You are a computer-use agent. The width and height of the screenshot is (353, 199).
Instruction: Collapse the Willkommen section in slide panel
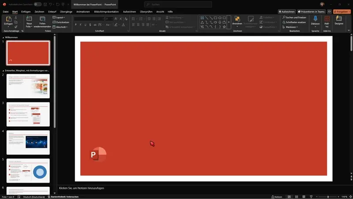click(x=3, y=38)
